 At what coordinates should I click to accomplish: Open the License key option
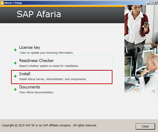click(x=30, y=47)
